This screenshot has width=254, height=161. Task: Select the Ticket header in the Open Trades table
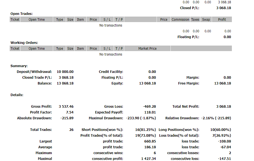15,19
